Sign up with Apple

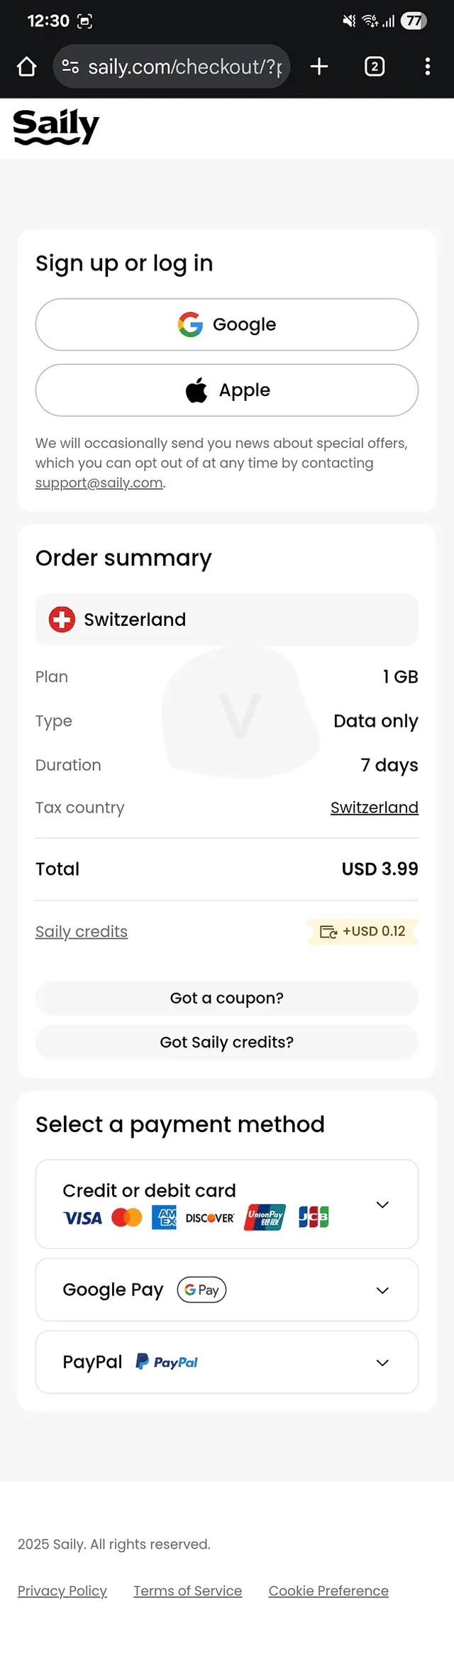[227, 390]
